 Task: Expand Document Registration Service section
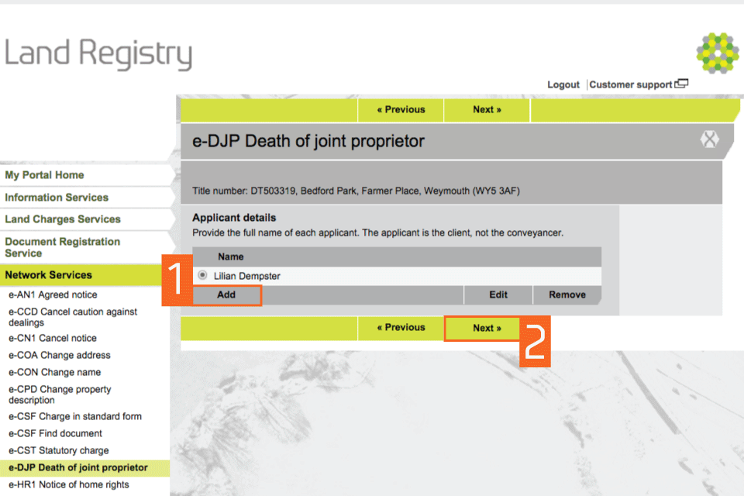tap(62, 247)
